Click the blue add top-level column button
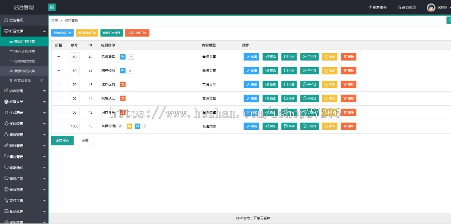Screen dimensions: 451x224 click(x=62, y=33)
